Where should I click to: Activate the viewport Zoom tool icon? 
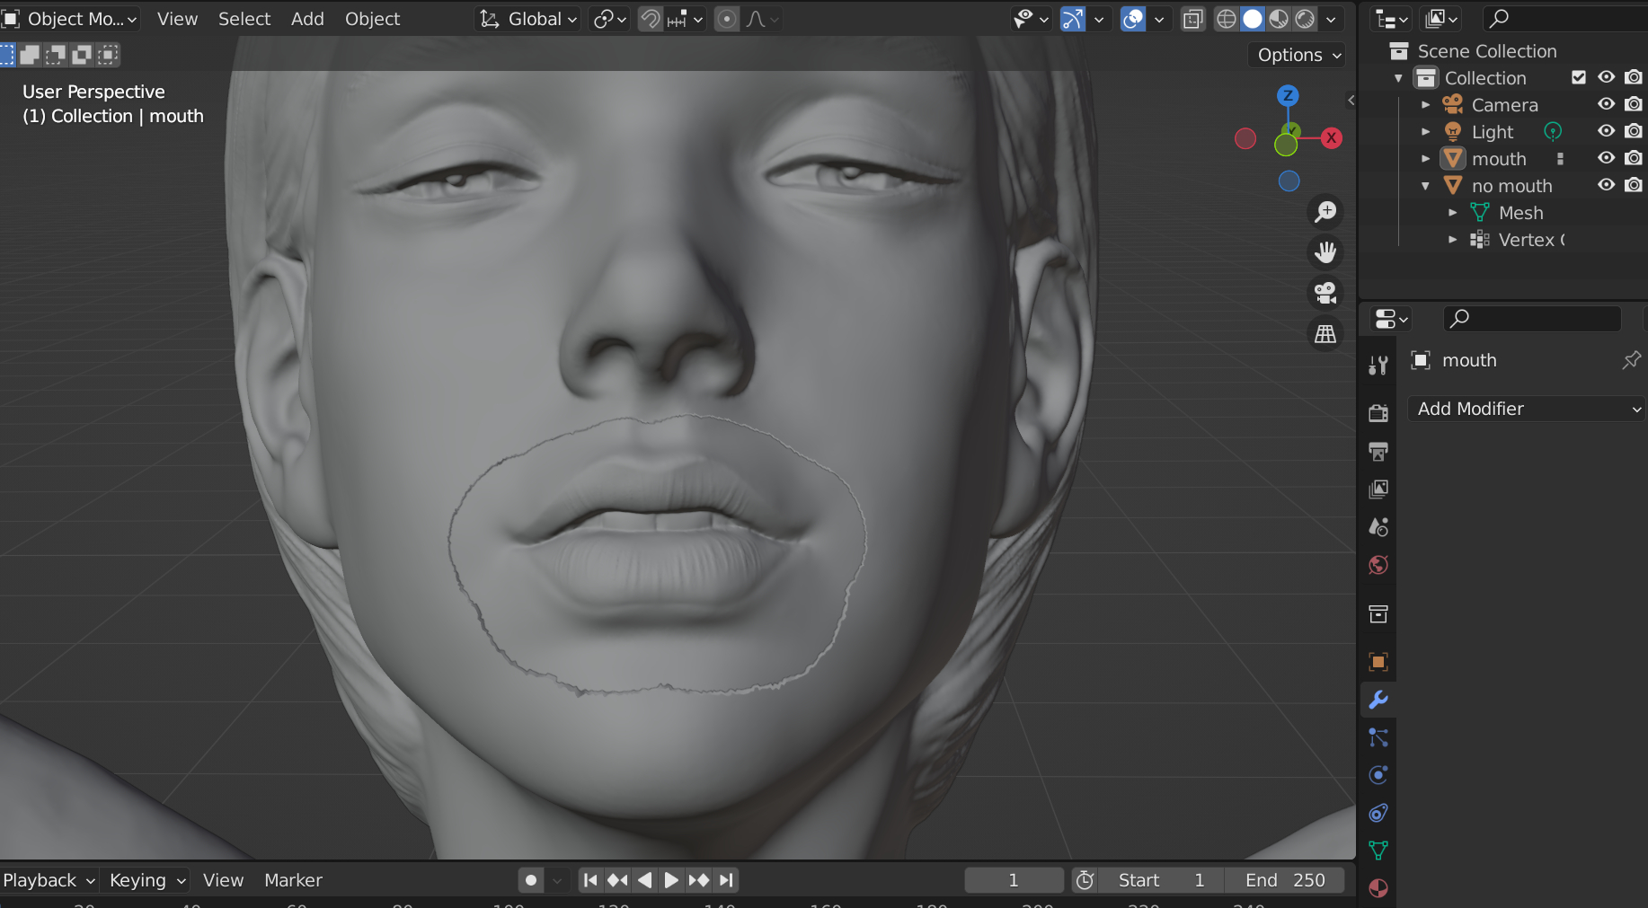point(1325,211)
